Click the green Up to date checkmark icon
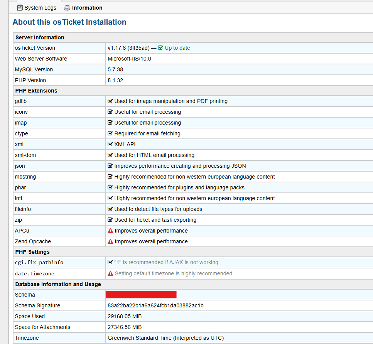Image resolution: width=373 pixels, height=344 pixels. [x=160, y=48]
